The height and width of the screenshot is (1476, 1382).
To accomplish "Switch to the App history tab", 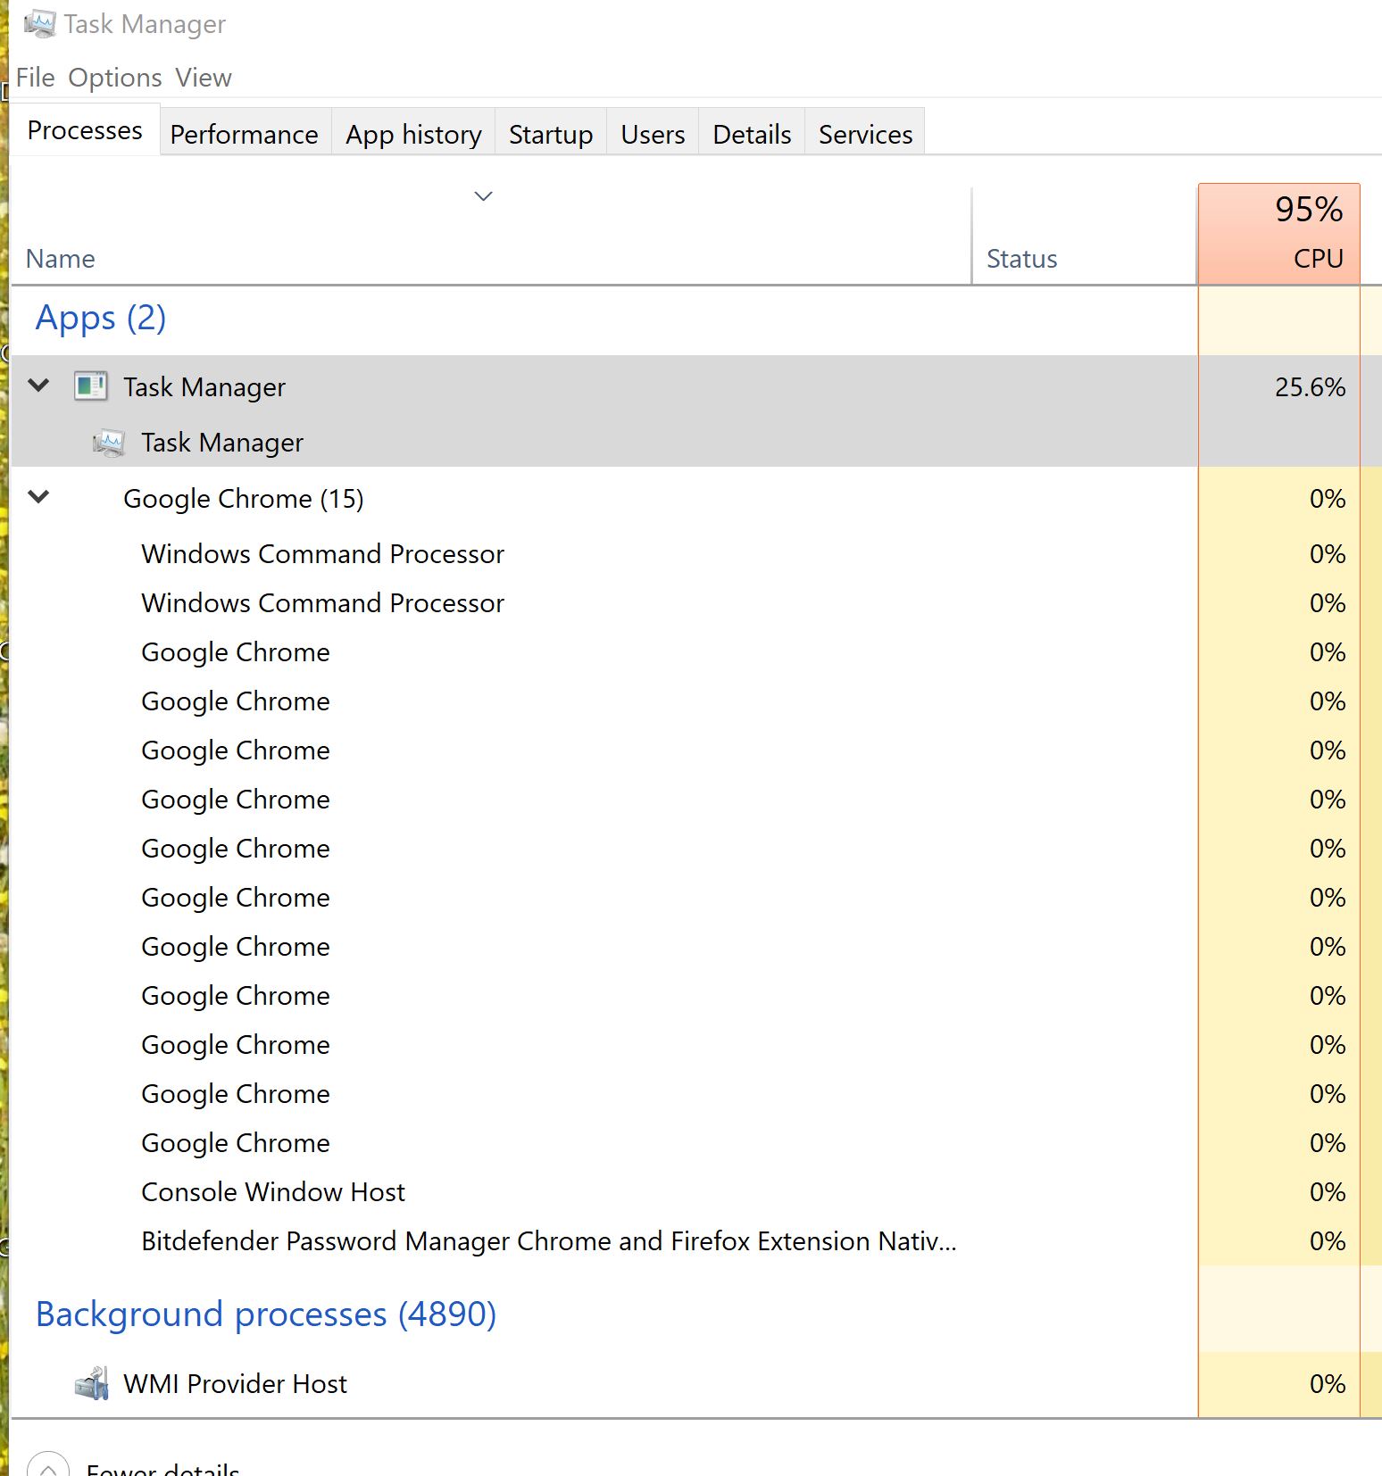I will click(413, 134).
